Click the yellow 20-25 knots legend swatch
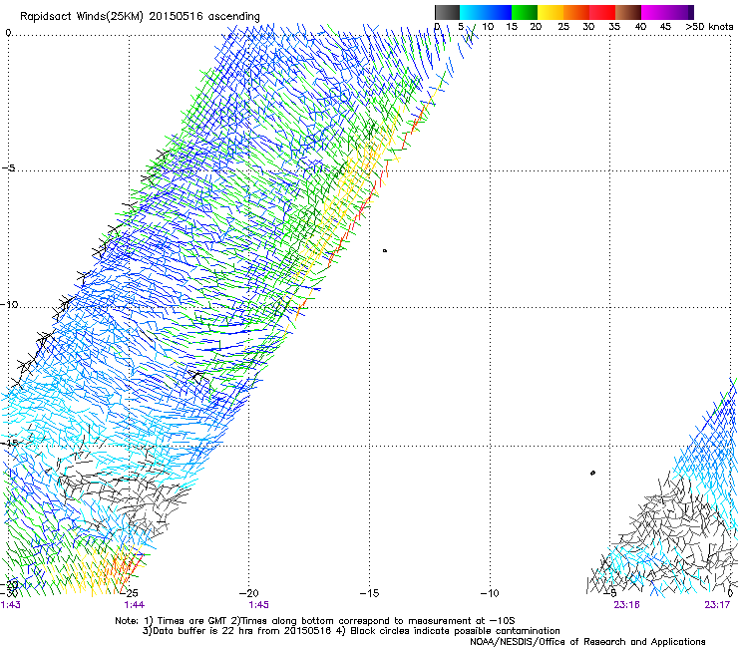This screenshot has height=648, width=738. pos(551,12)
